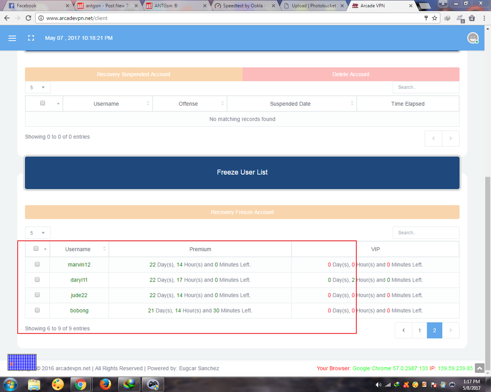The width and height of the screenshot is (491, 392).
Task: Open the hamburger sidebar menu
Action: point(12,38)
